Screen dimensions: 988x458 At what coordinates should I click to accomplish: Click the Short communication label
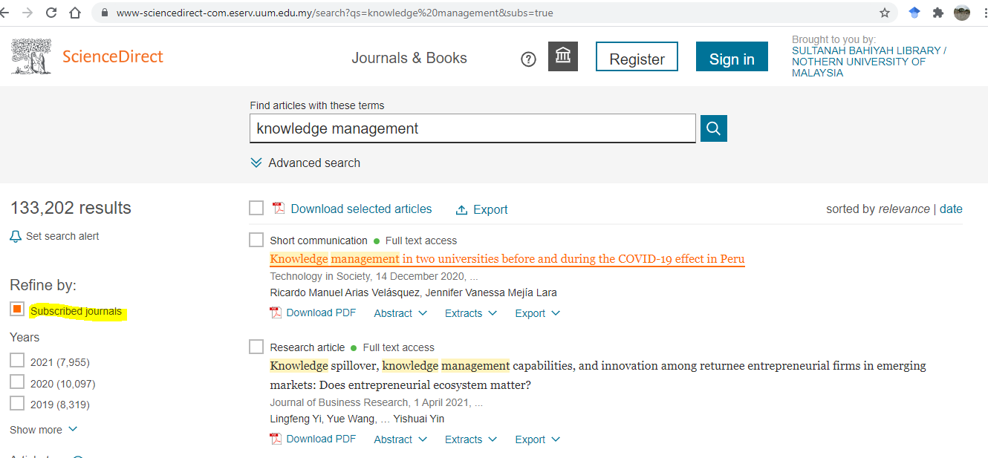319,241
